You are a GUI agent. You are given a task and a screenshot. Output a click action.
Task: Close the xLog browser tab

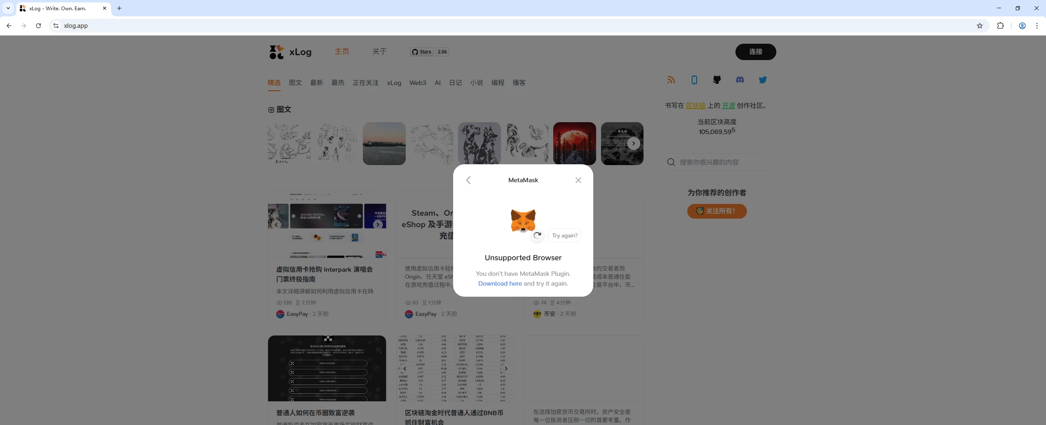coord(105,8)
